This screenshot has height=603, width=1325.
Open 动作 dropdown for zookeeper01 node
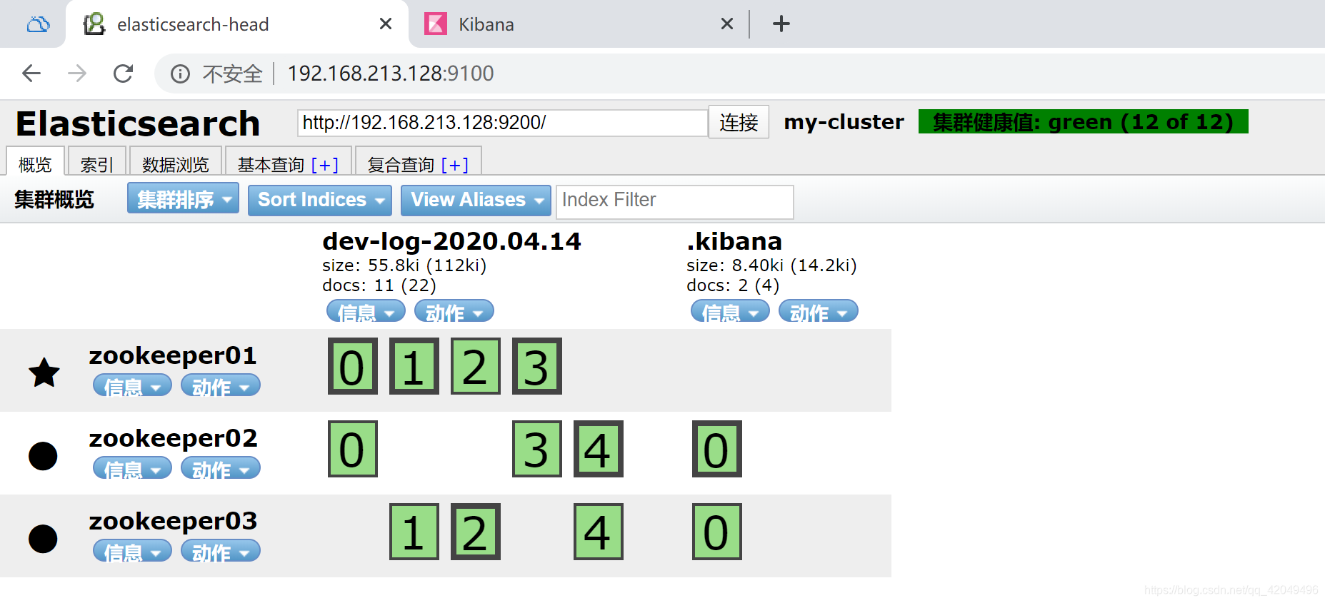coord(221,385)
